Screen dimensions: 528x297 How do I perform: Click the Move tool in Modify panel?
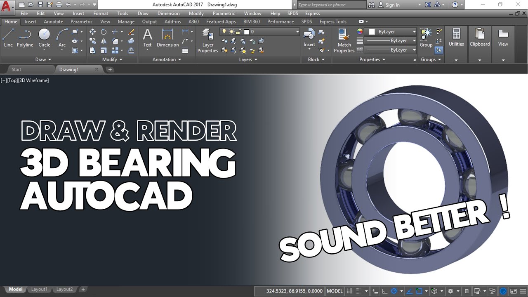coord(92,32)
